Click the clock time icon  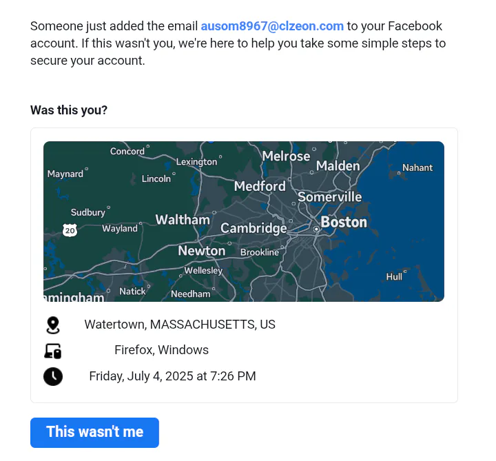(x=53, y=376)
